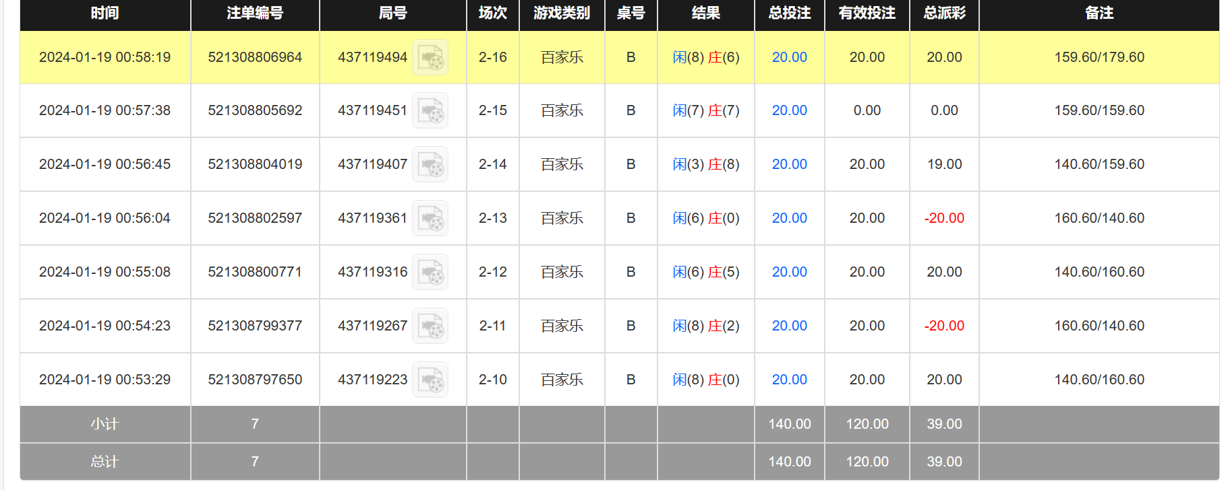This screenshot has width=1226, height=490.
Task: Click order number 521308797650
Action: point(255,380)
